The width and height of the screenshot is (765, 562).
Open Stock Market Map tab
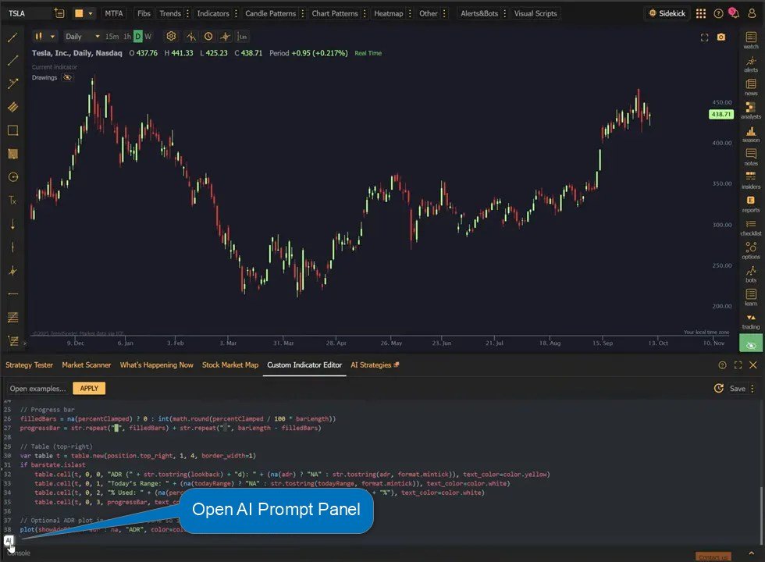click(230, 365)
